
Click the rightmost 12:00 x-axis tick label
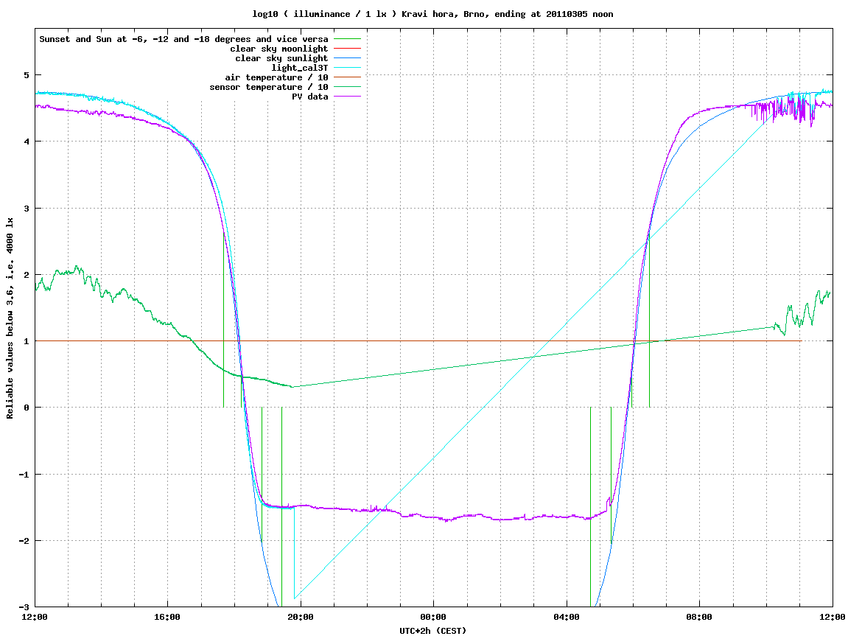(833, 617)
